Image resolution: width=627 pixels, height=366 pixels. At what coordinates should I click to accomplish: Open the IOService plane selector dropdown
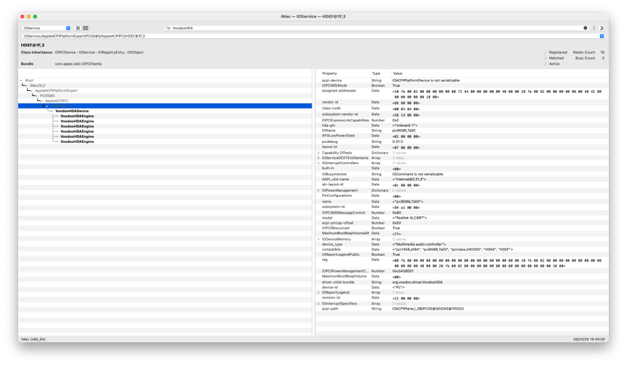point(46,28)
